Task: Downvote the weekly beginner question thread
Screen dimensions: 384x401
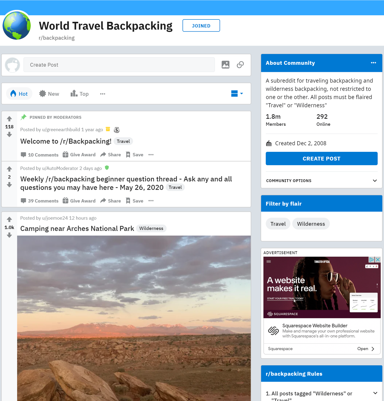Action: [x=9, y=185]
